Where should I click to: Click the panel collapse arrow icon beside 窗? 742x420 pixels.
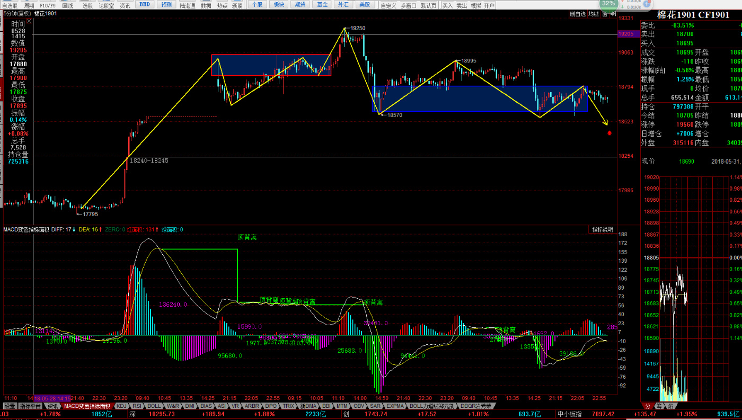[x=613, y=14]
